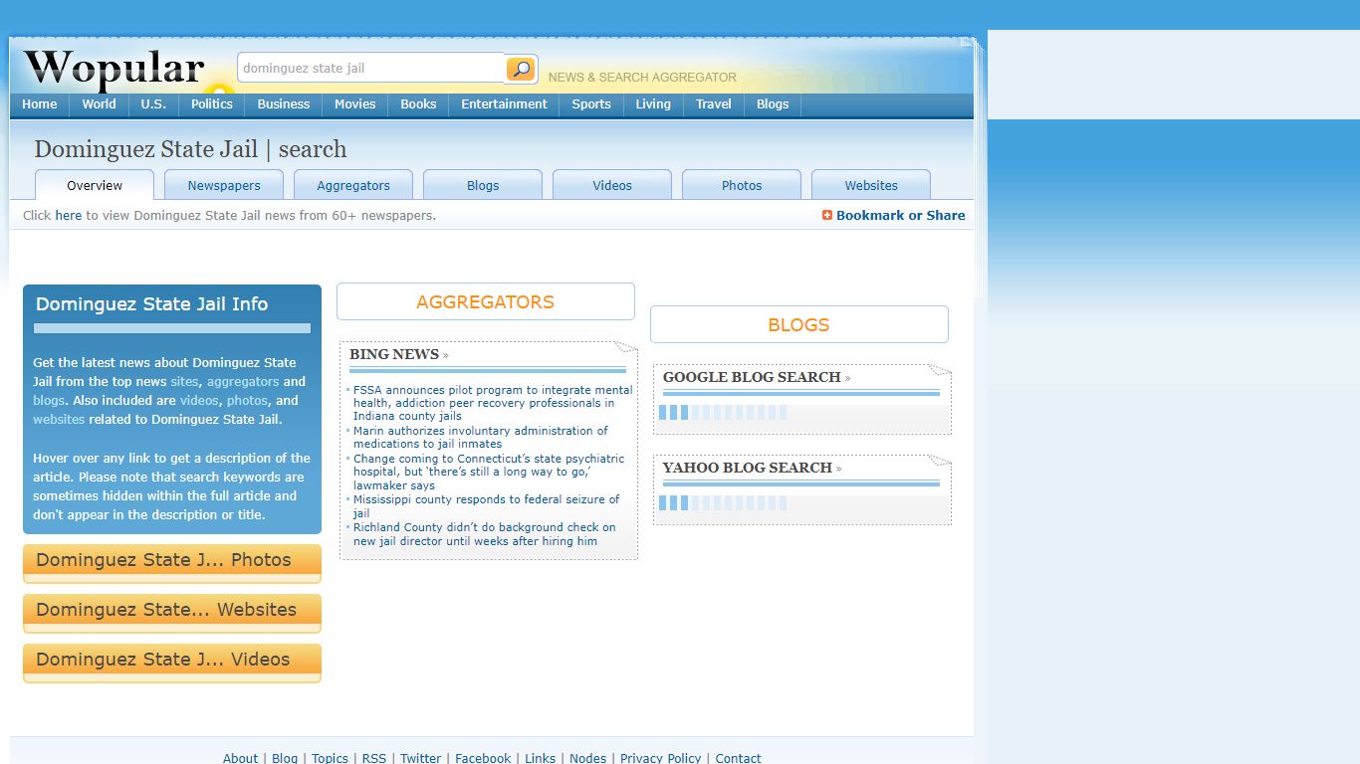
Task: Open the Contact footer link
Action: (x=738, y=758)
